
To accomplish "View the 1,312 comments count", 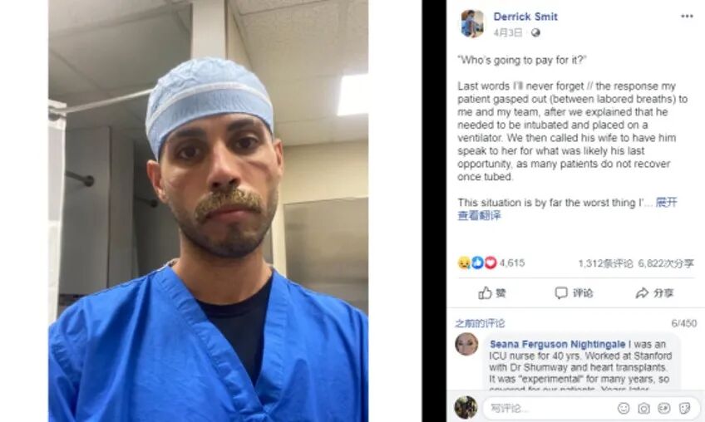I will [605, 263].
